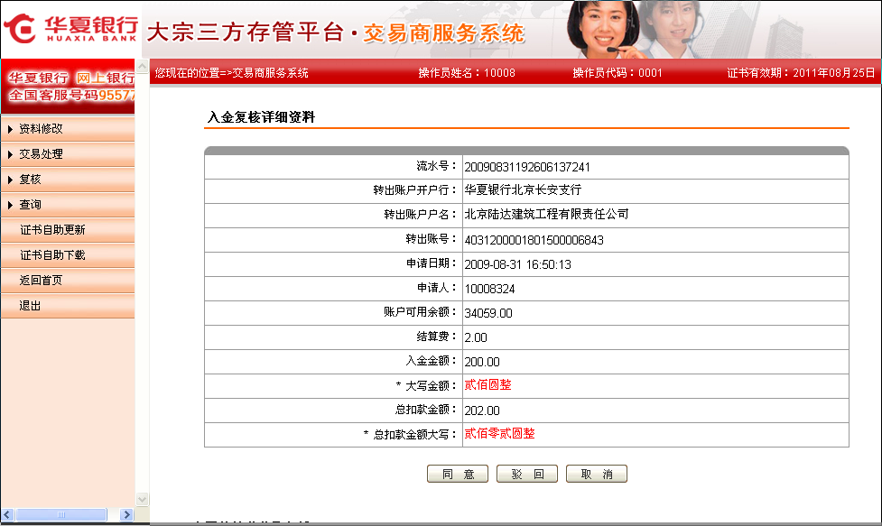The width and height of the screenshot is (882, 526).
Task: Cancel with the 取消 button
Action: [x=596, y=474]
